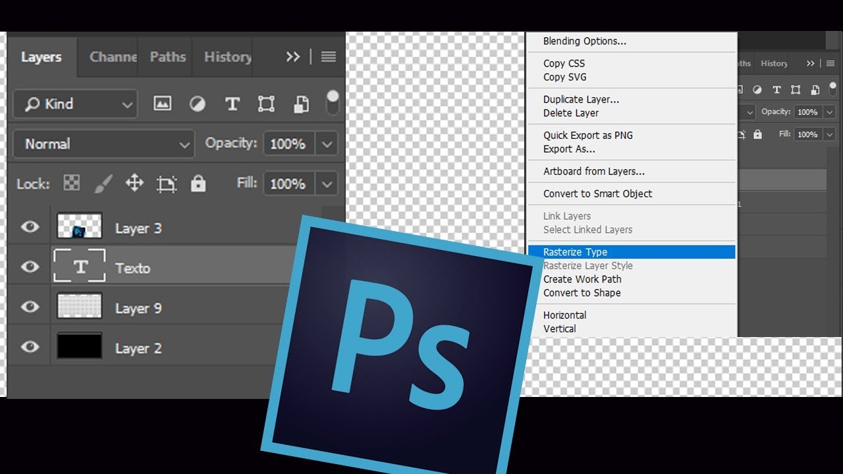Open Opacity dropdown arrow in small right panel
Image resolution: width=843 pixels, height=474 pixels.
pyautogui.click(x=830, y=112)
